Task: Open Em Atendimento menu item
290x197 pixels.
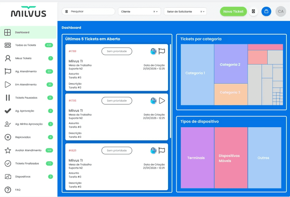Action: click(28, 84)
